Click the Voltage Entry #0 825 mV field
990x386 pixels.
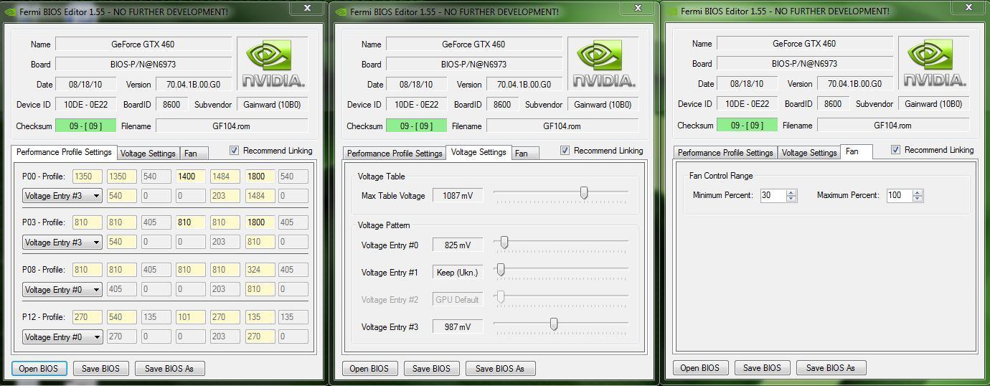pyautogui.click(x=458, y=245)
